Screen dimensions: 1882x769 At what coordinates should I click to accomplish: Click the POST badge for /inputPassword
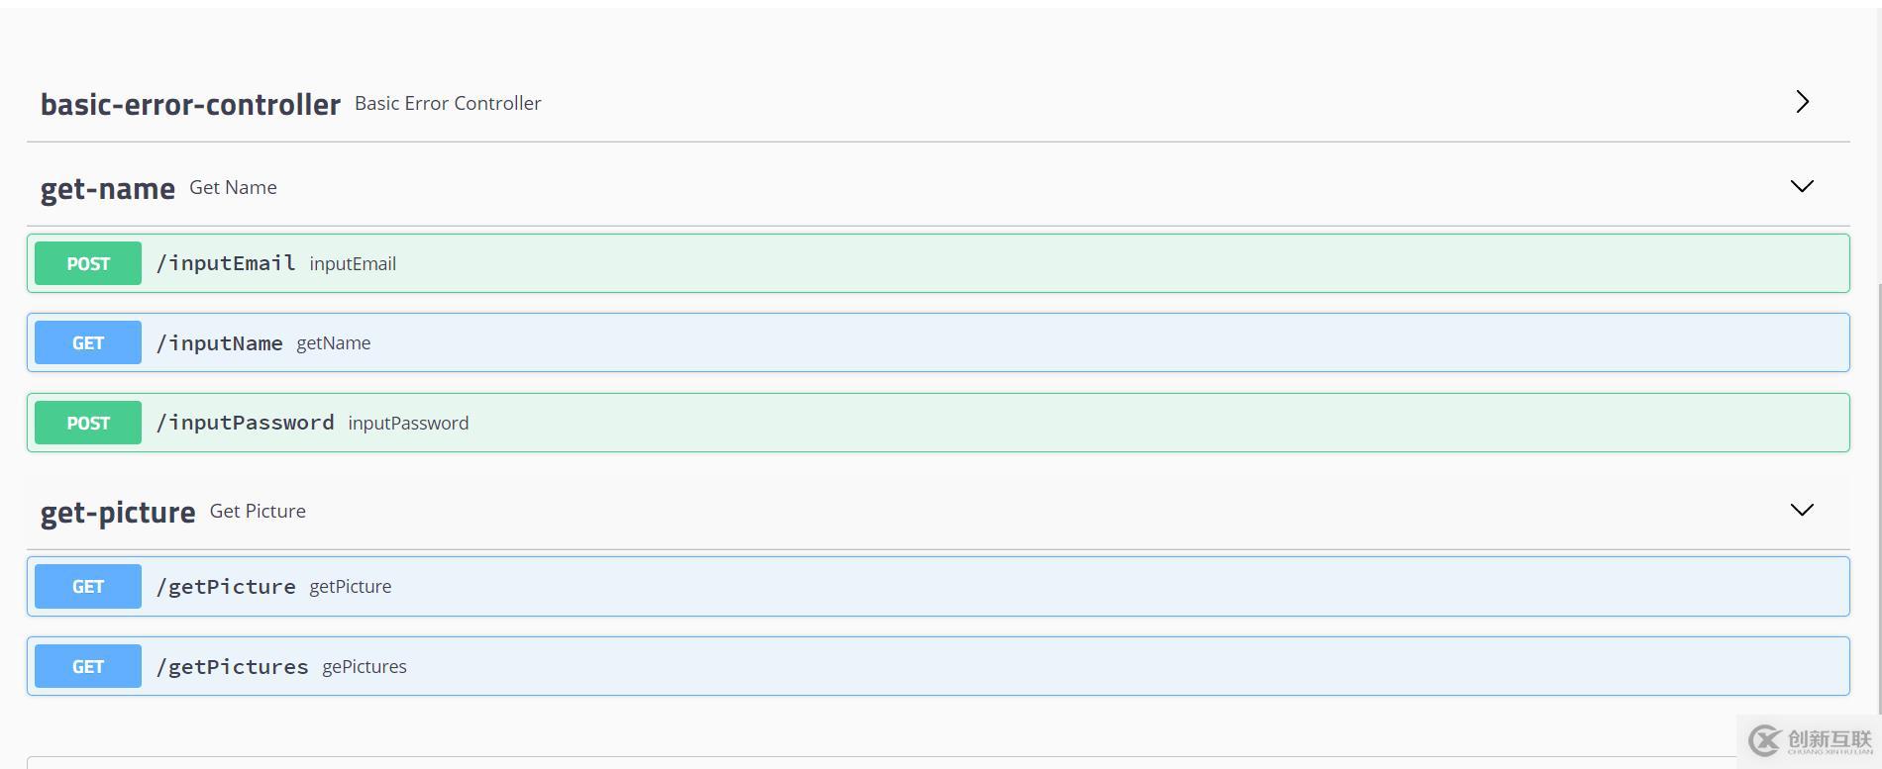coord(88,423)
